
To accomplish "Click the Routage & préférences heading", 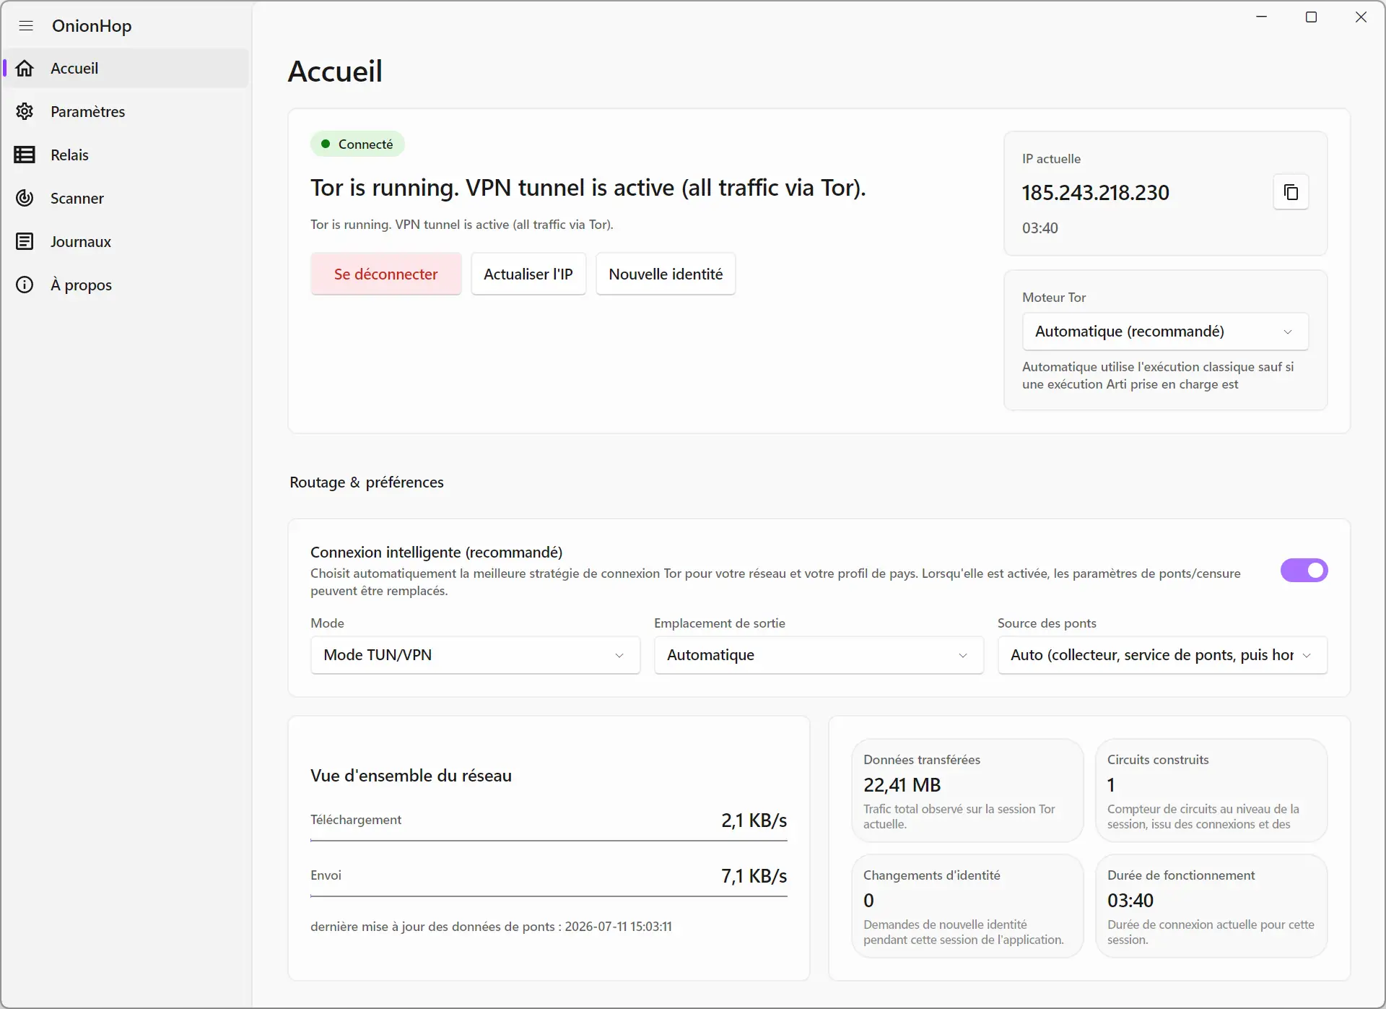I will click(367, 482).
